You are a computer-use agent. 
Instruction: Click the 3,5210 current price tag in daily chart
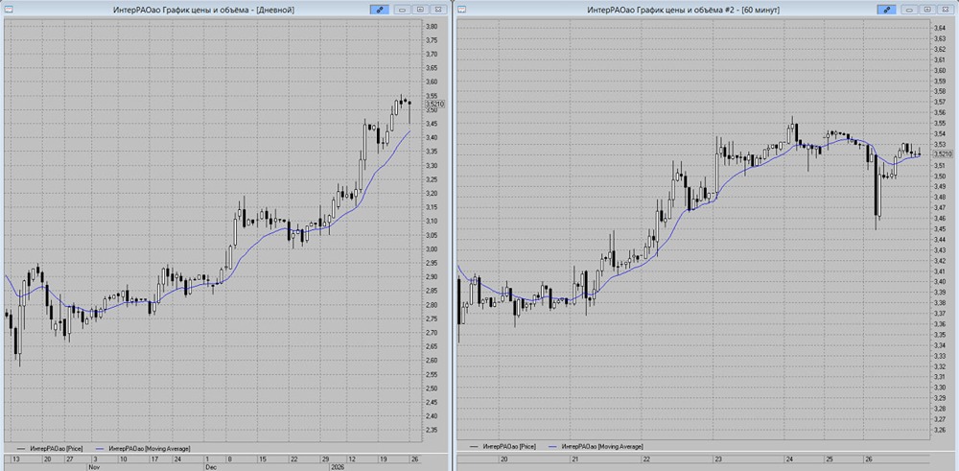[x=434, y=105]
